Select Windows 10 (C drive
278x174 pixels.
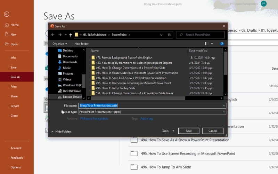70,85
